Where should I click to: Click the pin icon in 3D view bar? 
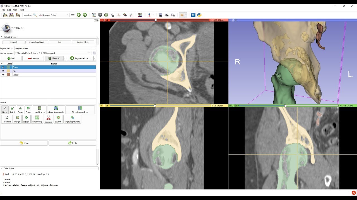pos(230,20)
